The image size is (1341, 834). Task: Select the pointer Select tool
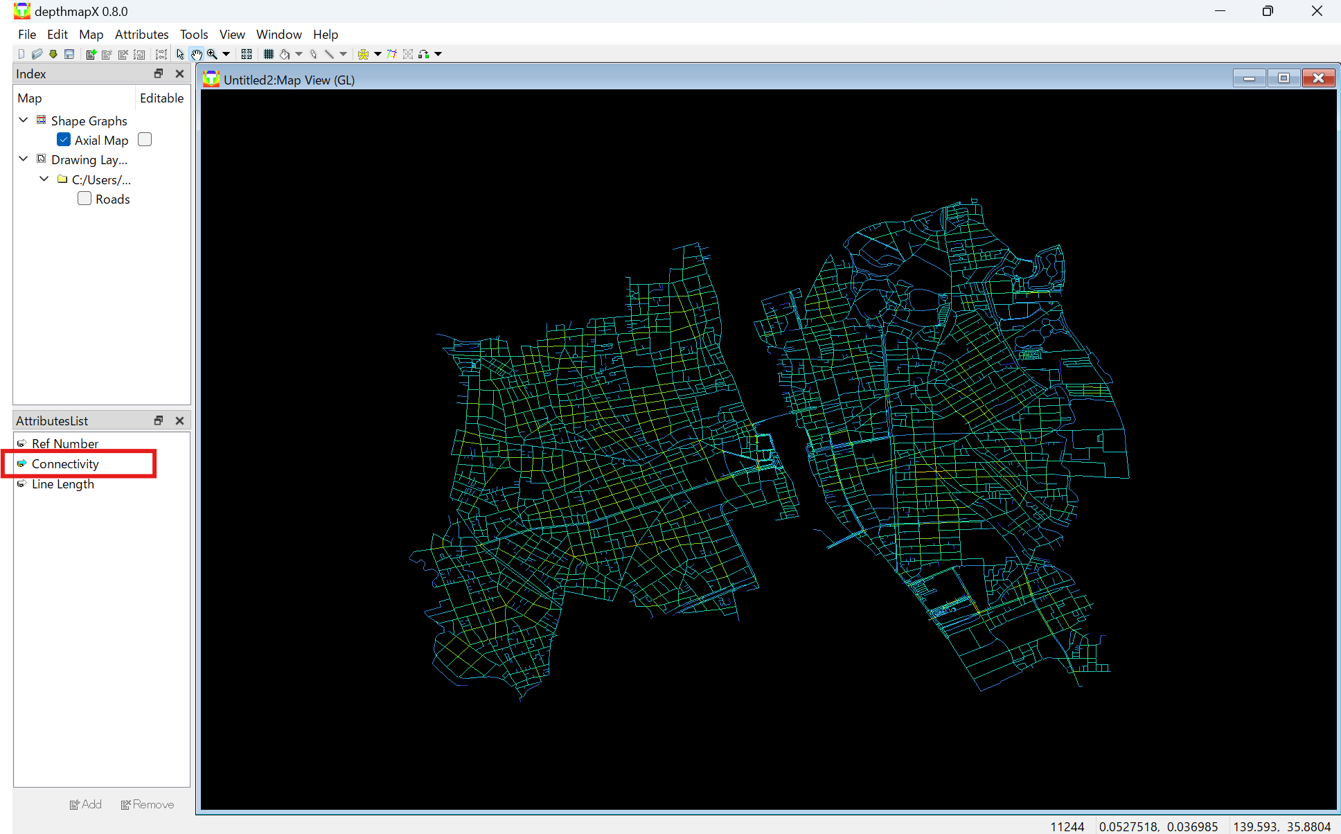coord(179,54)
